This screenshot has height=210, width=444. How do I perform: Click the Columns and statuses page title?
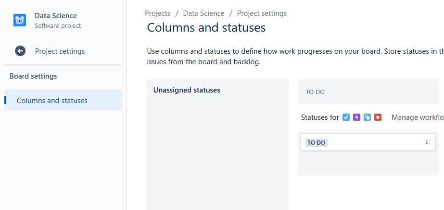coord(206,28)
